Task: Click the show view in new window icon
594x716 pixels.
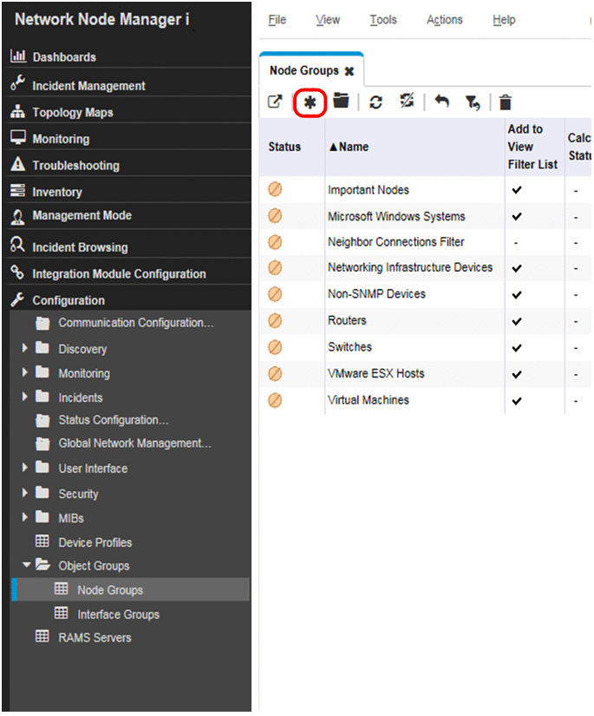Action: pos(275,102)
